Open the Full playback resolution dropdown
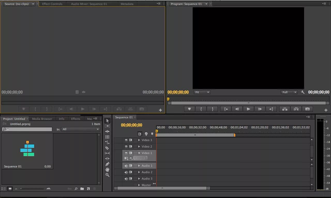This screenshot has height=198, width=331. pyautogui.click(x=289, y=92)
